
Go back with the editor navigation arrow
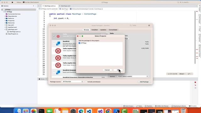tap(38, 6)
